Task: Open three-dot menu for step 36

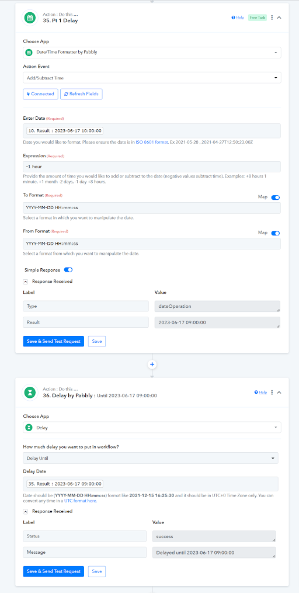Action: [x=272, y=392]
